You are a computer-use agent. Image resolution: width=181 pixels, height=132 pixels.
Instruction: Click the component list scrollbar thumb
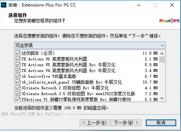[x=162, y=59]
